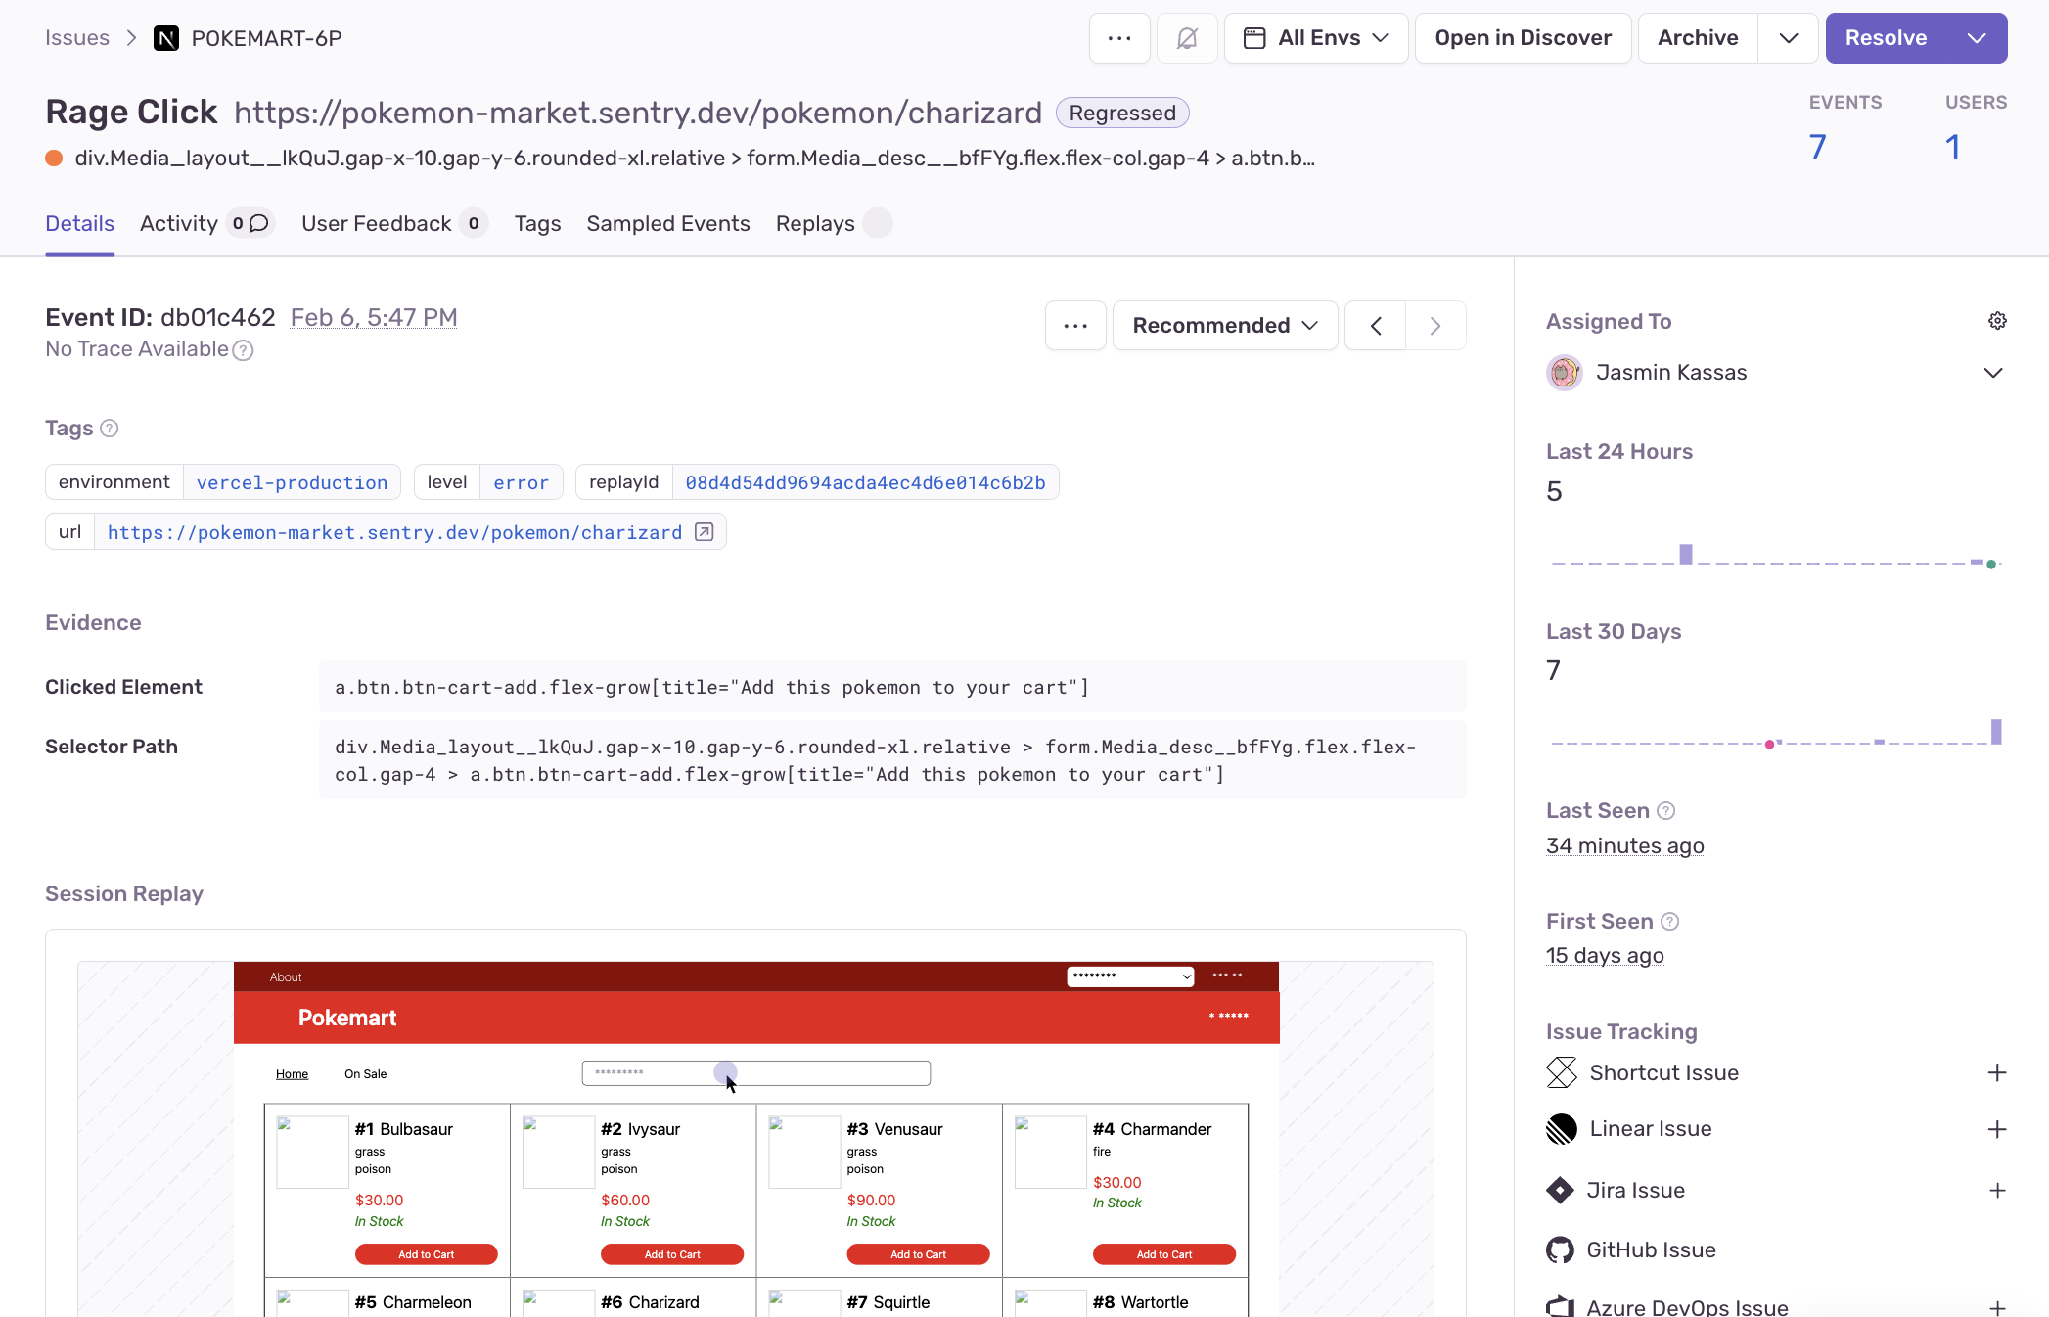The height and width of the screenshot is (1317, 2049).
Task: Open url tag in new tab icon
Action: pos(704,531)
